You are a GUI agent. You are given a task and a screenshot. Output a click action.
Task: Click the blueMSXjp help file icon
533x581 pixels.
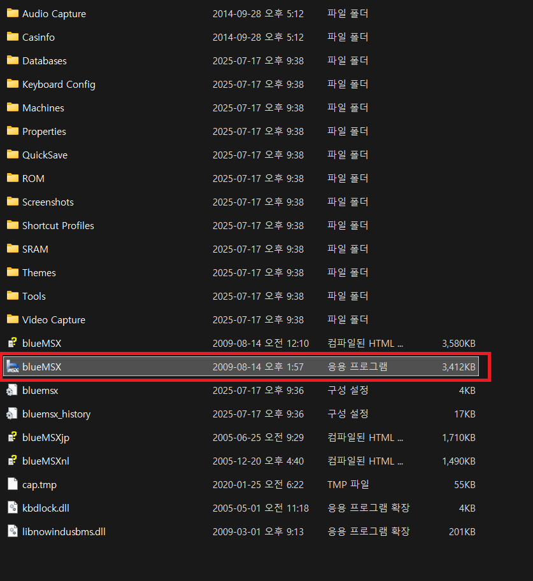tap(13, 437)
